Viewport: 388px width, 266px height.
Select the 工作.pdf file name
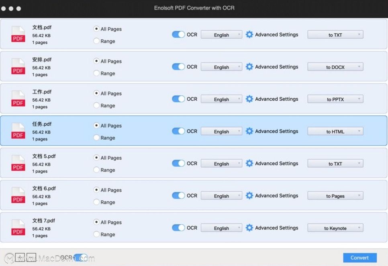[42, 92]
